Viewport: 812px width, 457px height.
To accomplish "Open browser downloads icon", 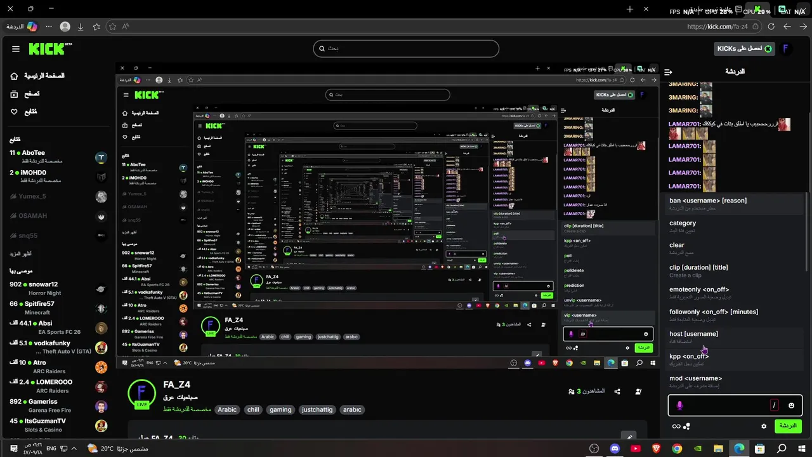I will click(x=81, y=27).
